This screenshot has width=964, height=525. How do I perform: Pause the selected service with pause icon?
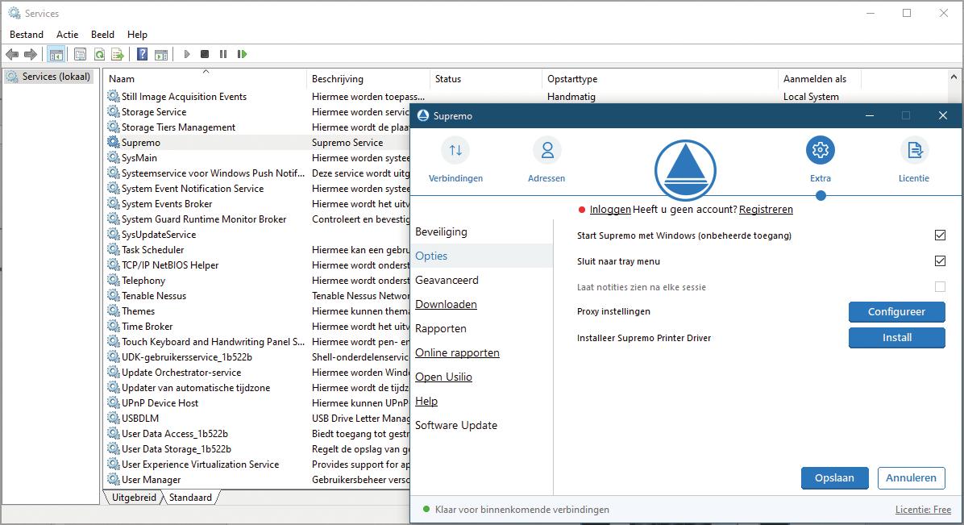[x=223, y=54]
